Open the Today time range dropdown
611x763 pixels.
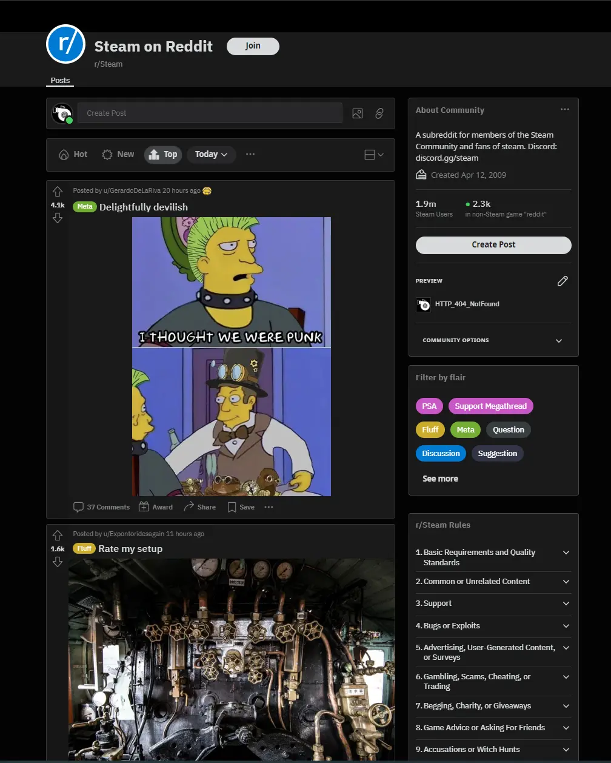[x=211, y=154]
